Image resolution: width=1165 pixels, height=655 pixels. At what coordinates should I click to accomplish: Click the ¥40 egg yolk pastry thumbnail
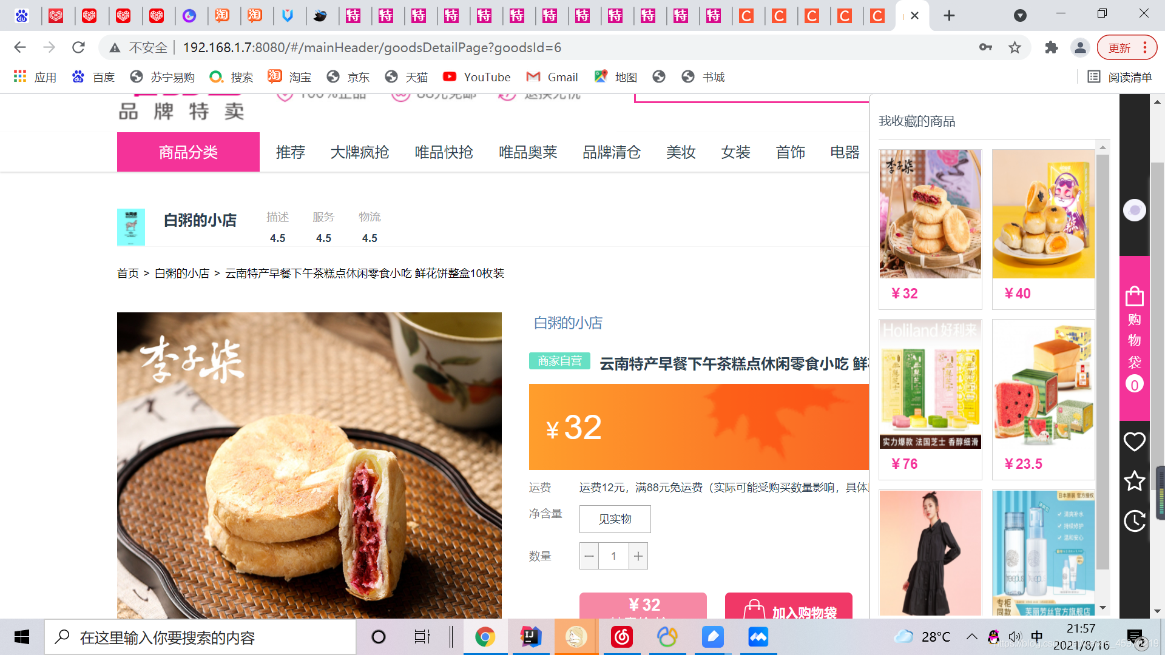[x=1042, y=214]
